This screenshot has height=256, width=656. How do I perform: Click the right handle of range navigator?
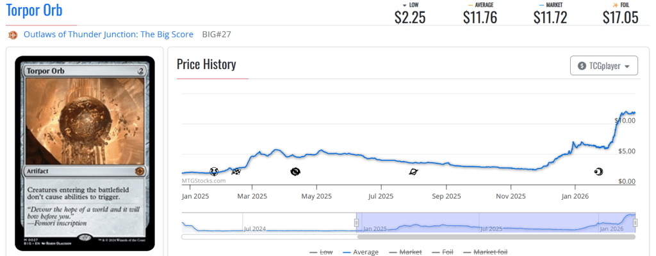(x=635, y=222)
